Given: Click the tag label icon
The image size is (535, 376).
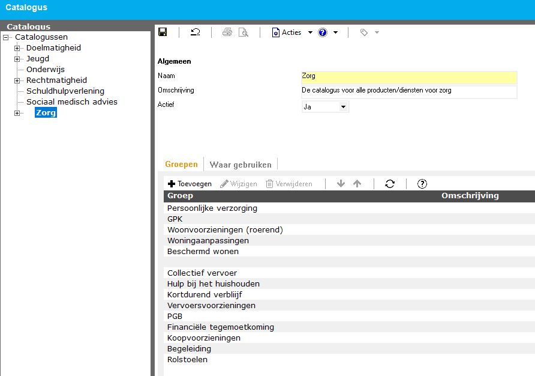Looking at the screenshot, I should pos(363,32).
